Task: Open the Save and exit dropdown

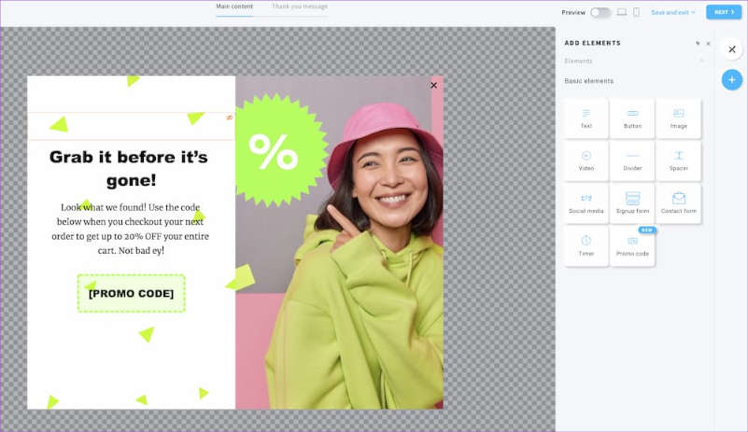Action: point(673,12)
